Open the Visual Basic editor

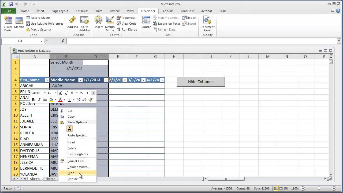click(x=8, y=24)
